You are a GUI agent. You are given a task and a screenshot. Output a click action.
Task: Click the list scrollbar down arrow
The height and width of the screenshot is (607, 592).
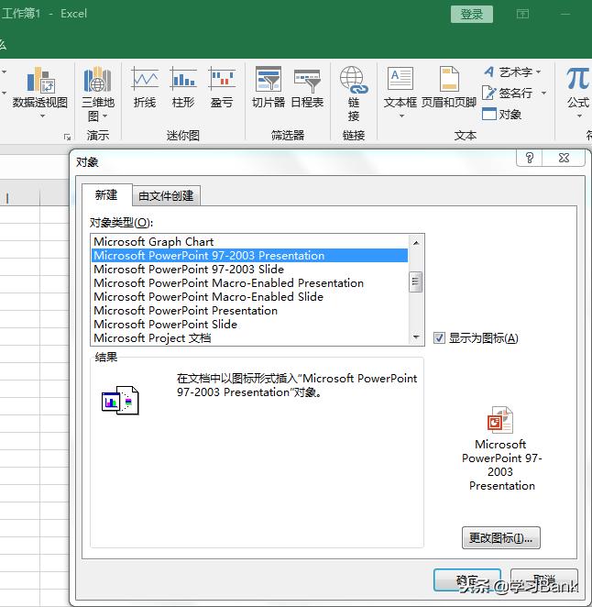416,337
